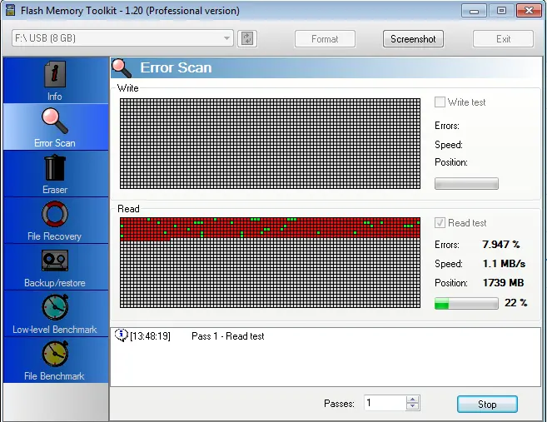Click the Screenshot button

coord(413,39)
